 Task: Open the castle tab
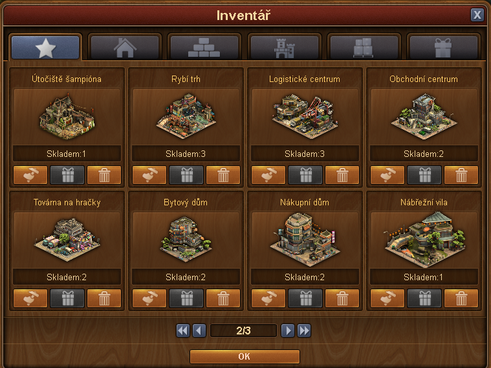[x=285, y=48]
